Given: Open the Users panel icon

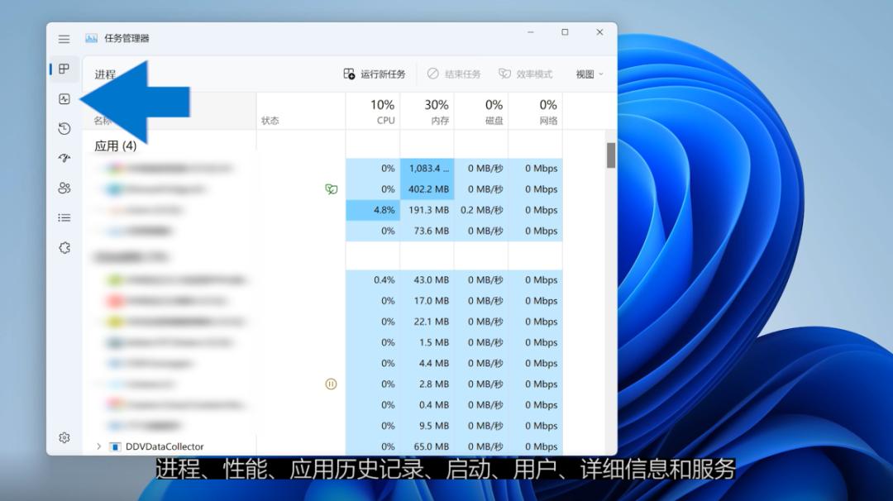Looking at the screenshot, I should click(x=64, y=188).
